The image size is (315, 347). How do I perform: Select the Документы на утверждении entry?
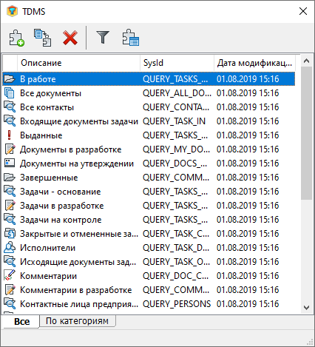pos(149,164)
